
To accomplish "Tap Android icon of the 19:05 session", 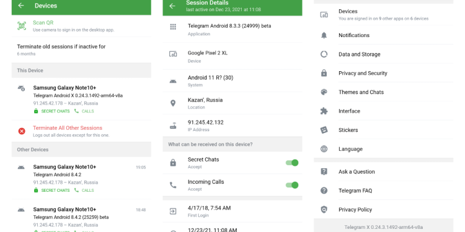I will coord(21,167).
